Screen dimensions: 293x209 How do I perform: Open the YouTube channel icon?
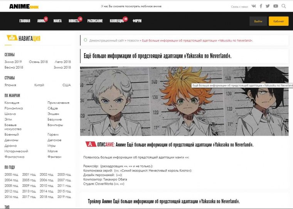click(x=276, y=6)
